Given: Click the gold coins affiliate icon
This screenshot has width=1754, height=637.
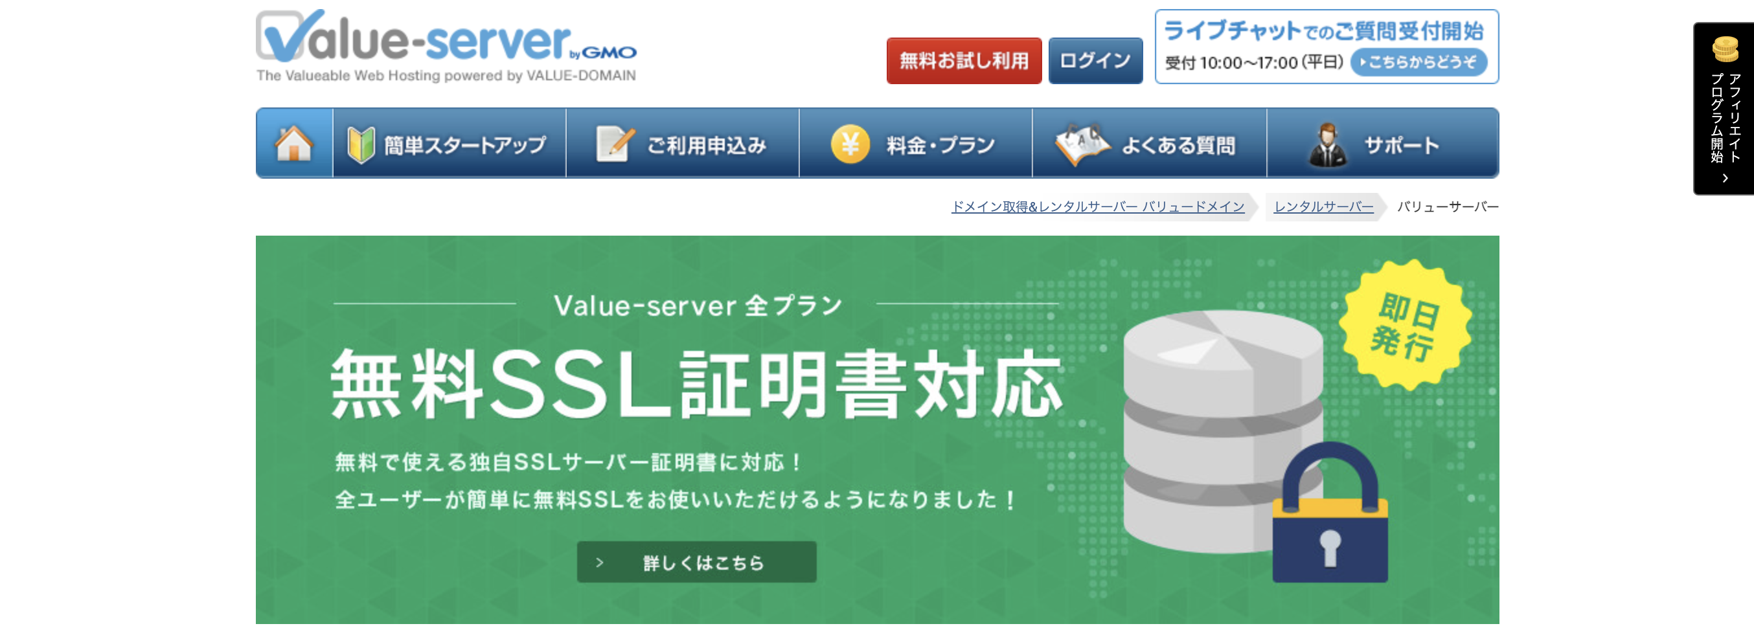Looking at the screenshot, I should click(1725, 50).
